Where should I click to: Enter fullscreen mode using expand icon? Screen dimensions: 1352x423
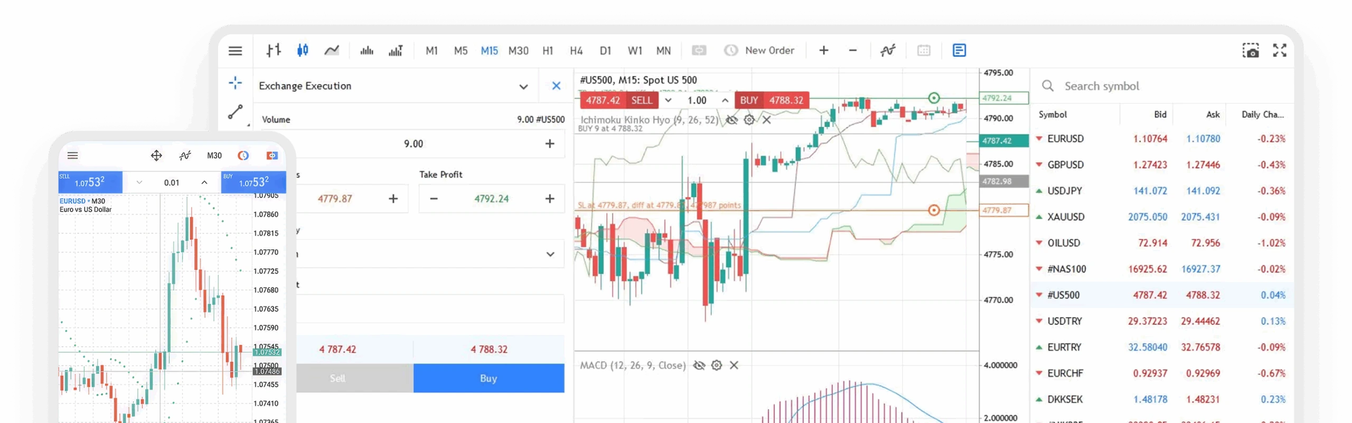point(1279,51)
